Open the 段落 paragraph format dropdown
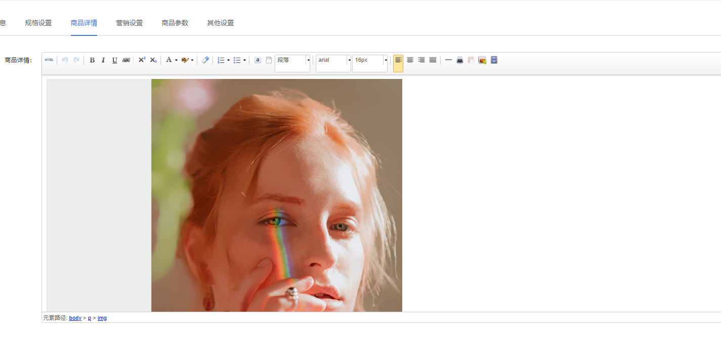The image size is (721, 337). tap(308, 60)
